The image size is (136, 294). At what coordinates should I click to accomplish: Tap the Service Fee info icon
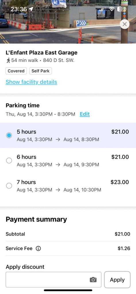pos(38,248)
